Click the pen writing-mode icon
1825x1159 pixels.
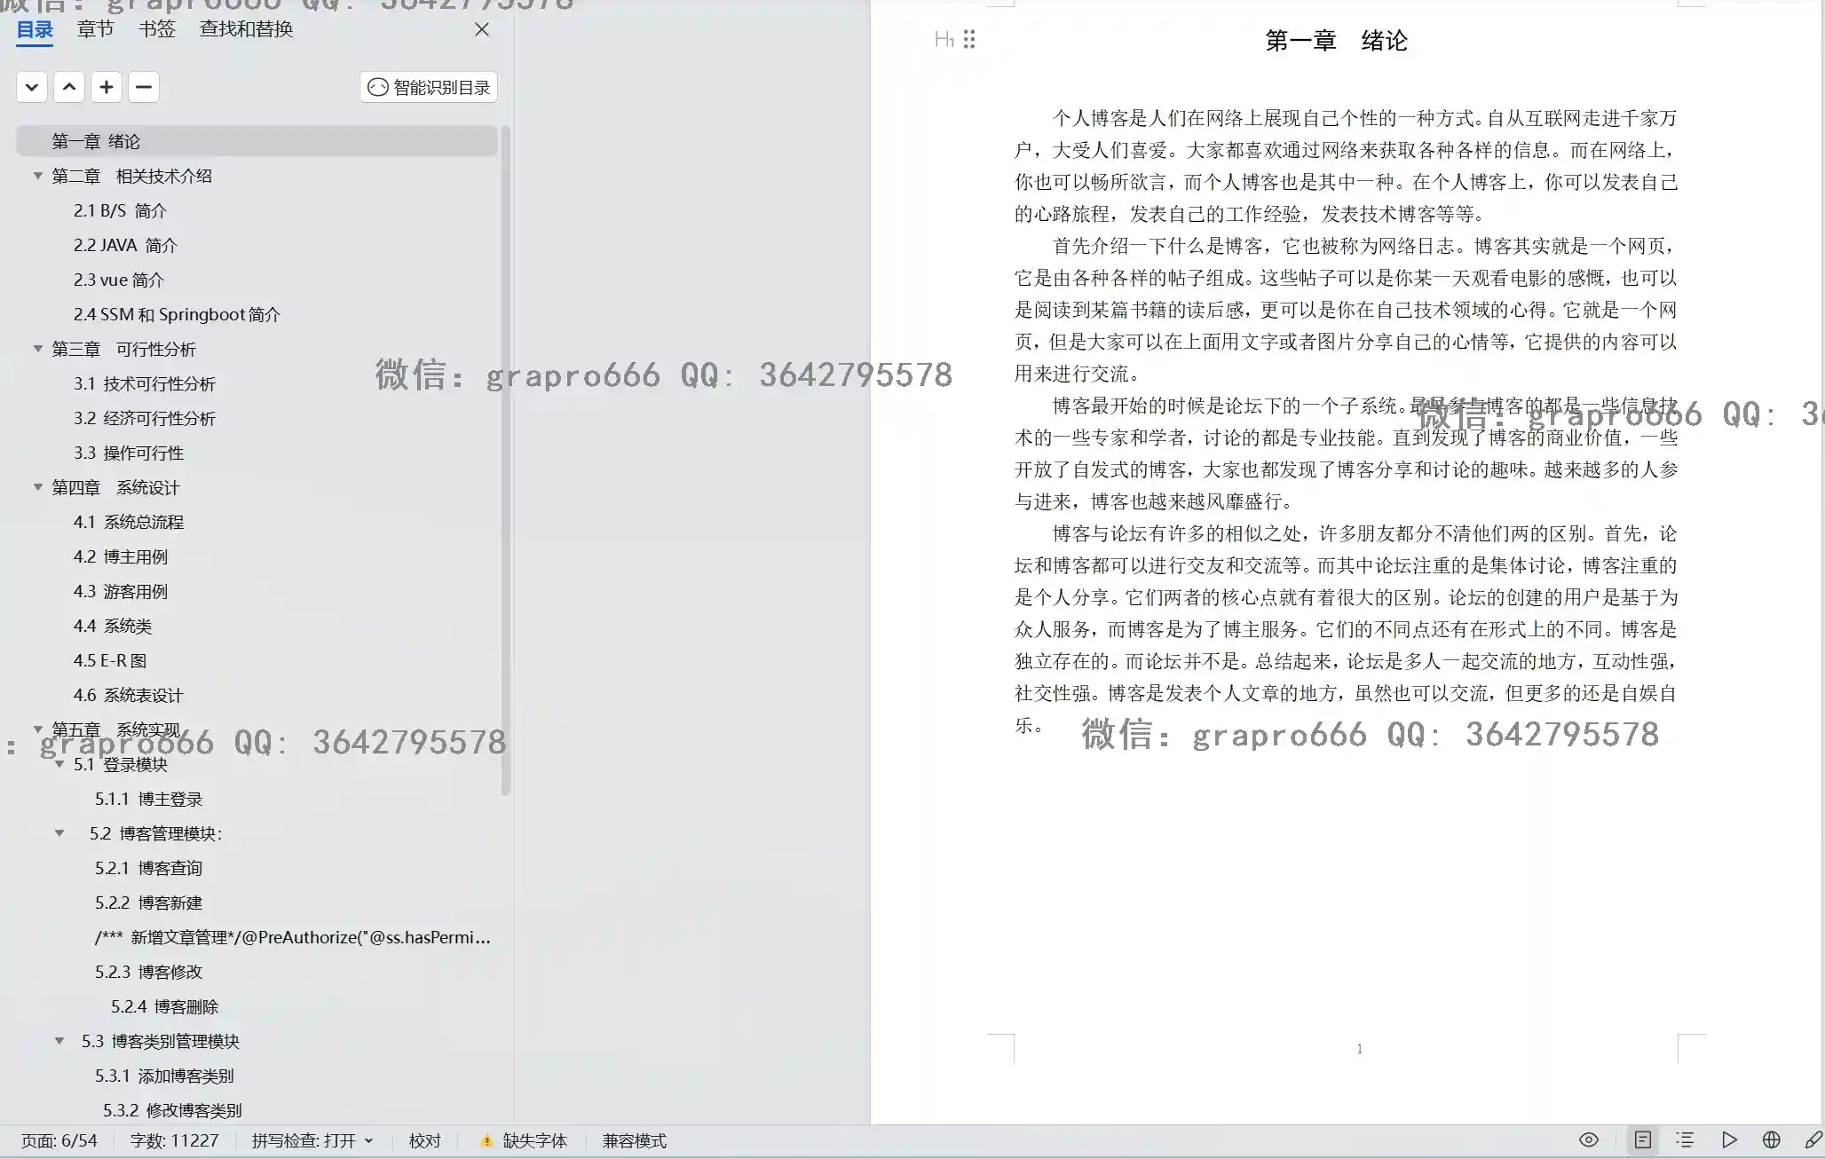[x=1813, y=1140]
